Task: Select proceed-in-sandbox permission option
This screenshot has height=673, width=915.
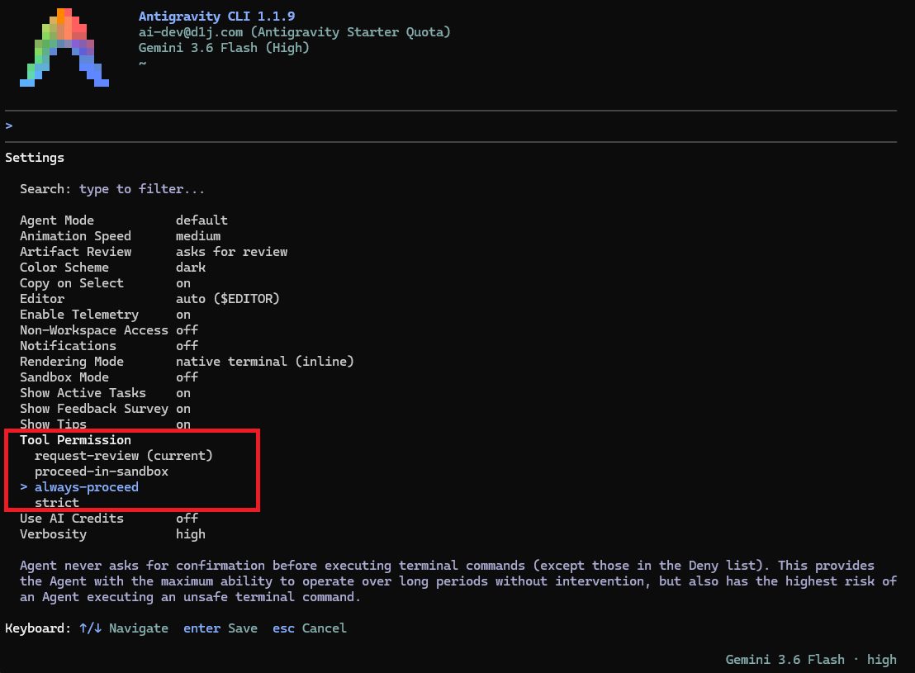Action: 102,472
